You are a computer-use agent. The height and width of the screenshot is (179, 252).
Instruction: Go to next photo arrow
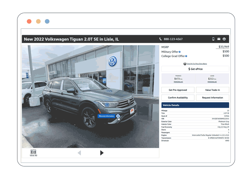tap(102, 153)
